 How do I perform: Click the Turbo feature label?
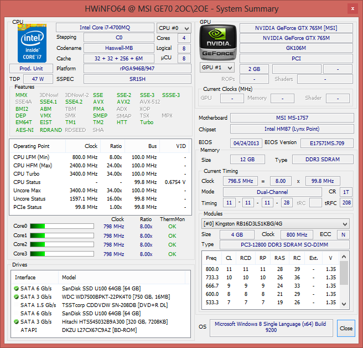pos(147,122)
